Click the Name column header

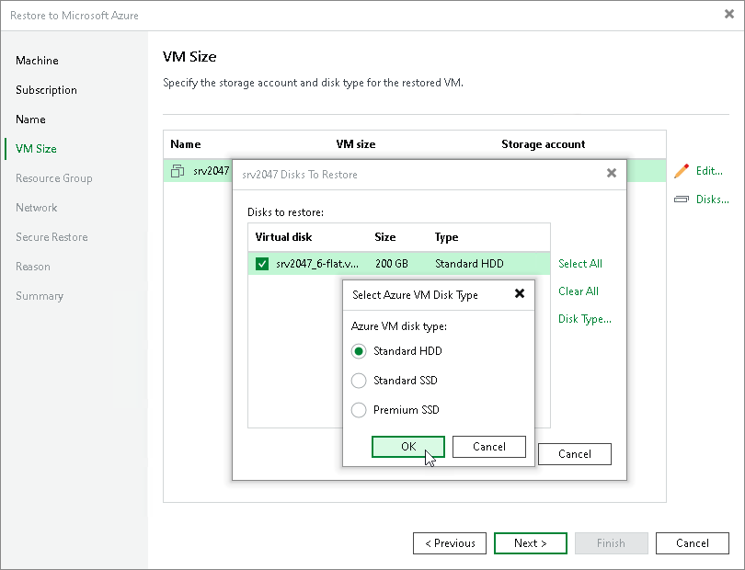pyautogui.click(x=186, y=144)
